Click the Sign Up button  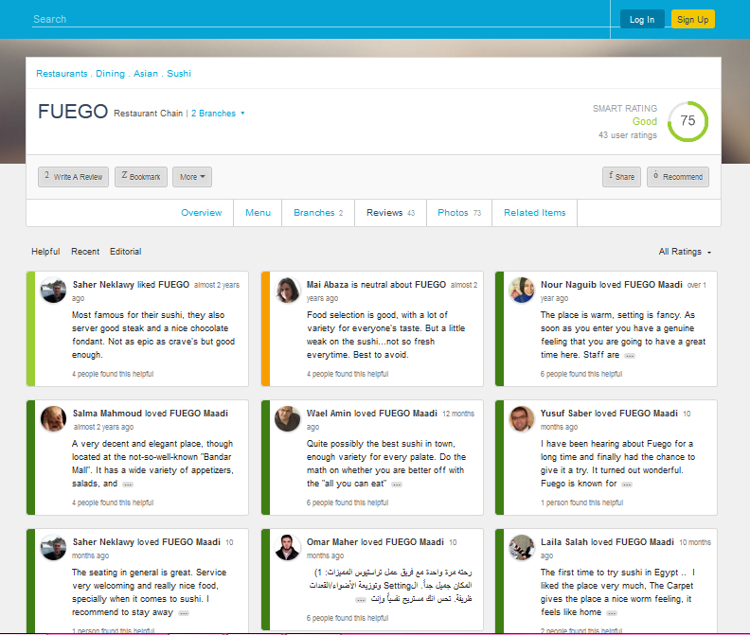pos(692,20)
